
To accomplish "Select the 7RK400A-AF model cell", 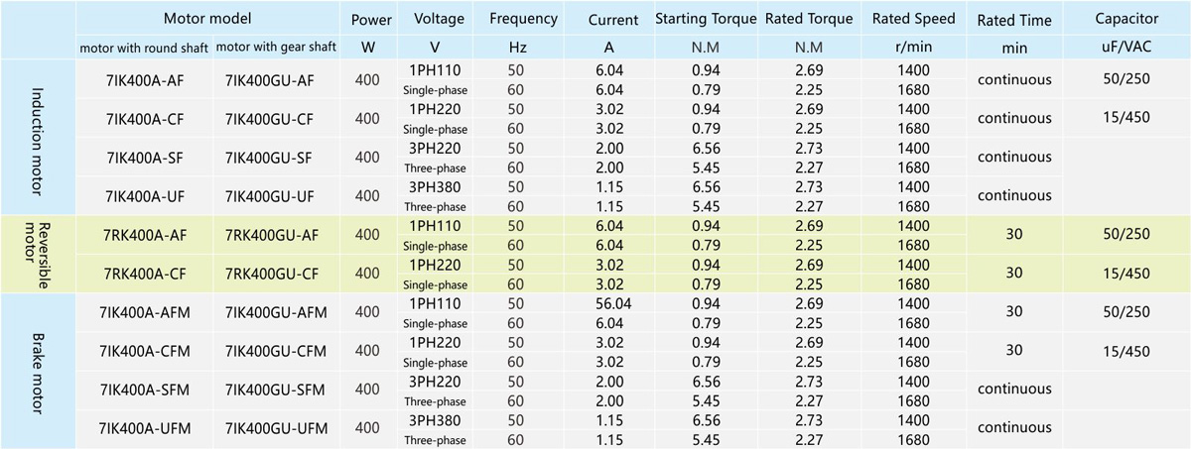I will pos(144,234).
